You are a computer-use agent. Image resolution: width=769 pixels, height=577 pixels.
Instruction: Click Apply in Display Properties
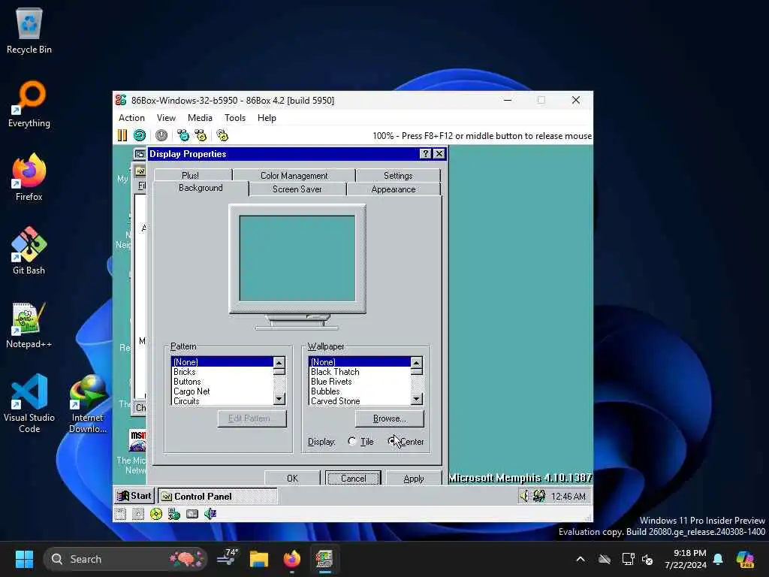tap(414, 479)
